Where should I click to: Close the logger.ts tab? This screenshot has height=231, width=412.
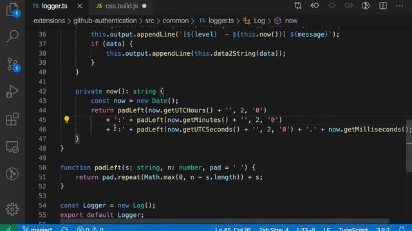point(80,6)
